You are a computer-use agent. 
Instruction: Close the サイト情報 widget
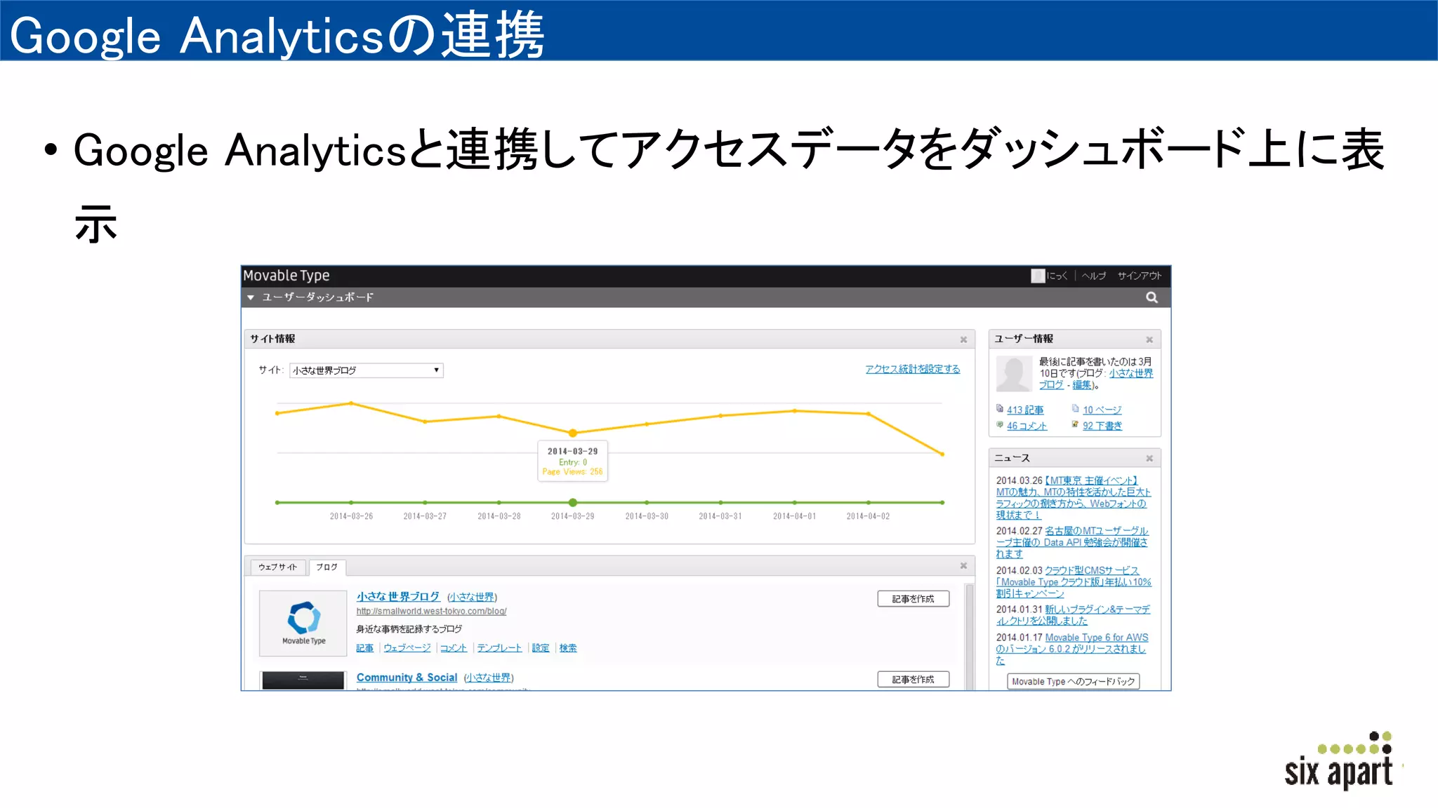point(963,339)
